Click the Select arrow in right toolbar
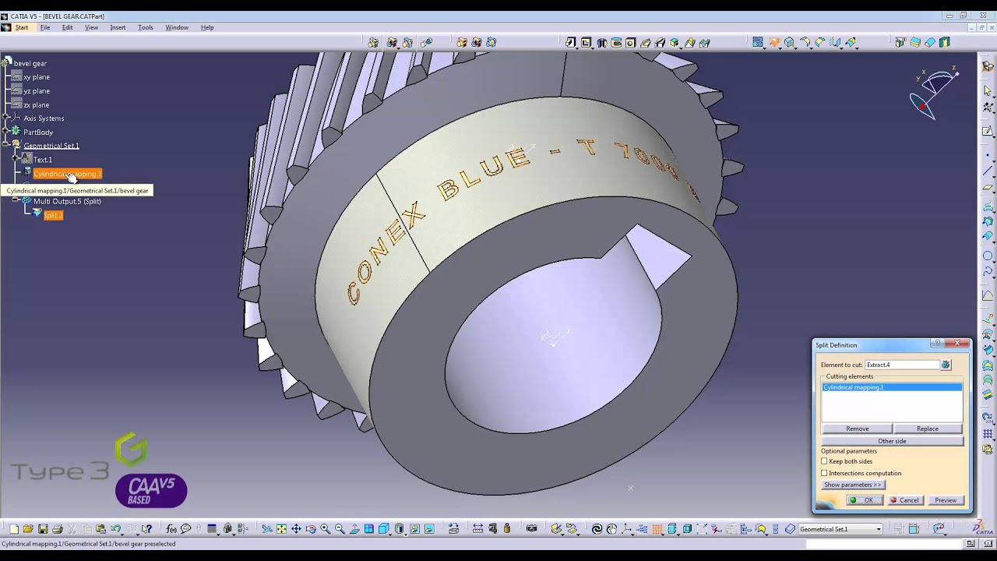997x561 pixels. point(988,91)
